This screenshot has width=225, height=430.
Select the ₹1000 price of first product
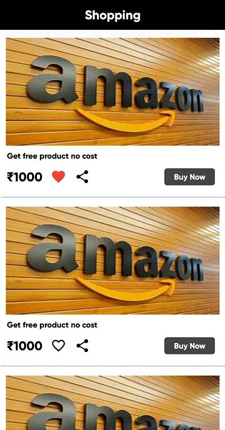click(x=25, y=177)
